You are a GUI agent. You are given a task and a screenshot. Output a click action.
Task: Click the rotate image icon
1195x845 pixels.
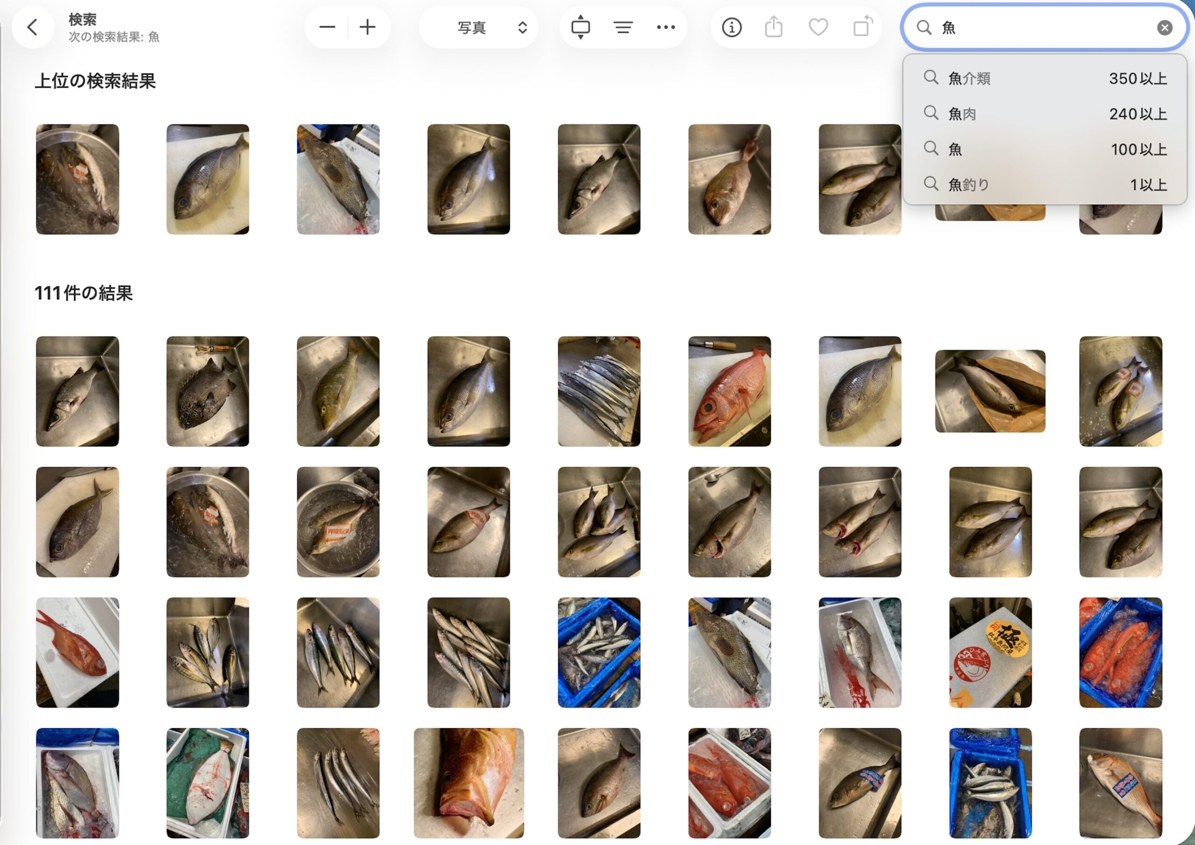[x=863, y=27]
